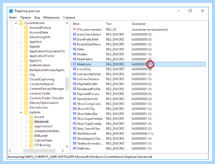Click the DWORD icon beside Filter
Image resolution: width=215 pixels, height=164 pixels.
(75, 49)
